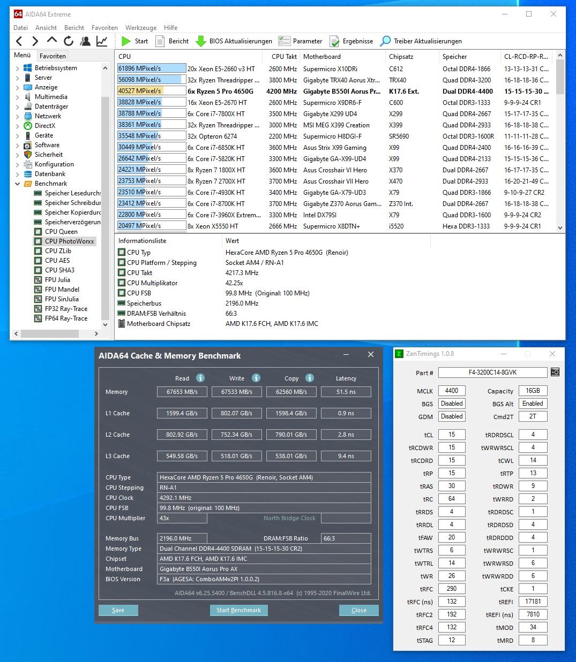Click the up arrow navigation icon
This screenshot has height=662, width=576.
(52, 41)
